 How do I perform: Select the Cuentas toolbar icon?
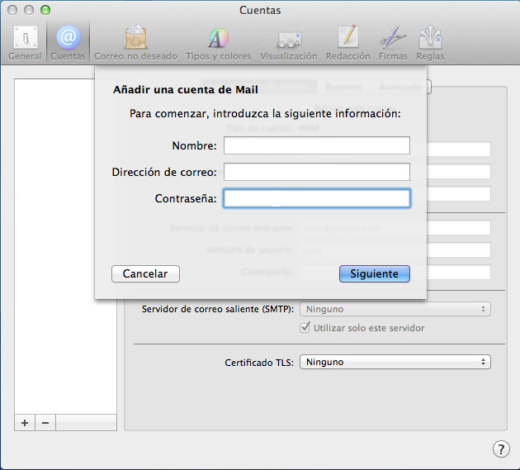[68, 43]
